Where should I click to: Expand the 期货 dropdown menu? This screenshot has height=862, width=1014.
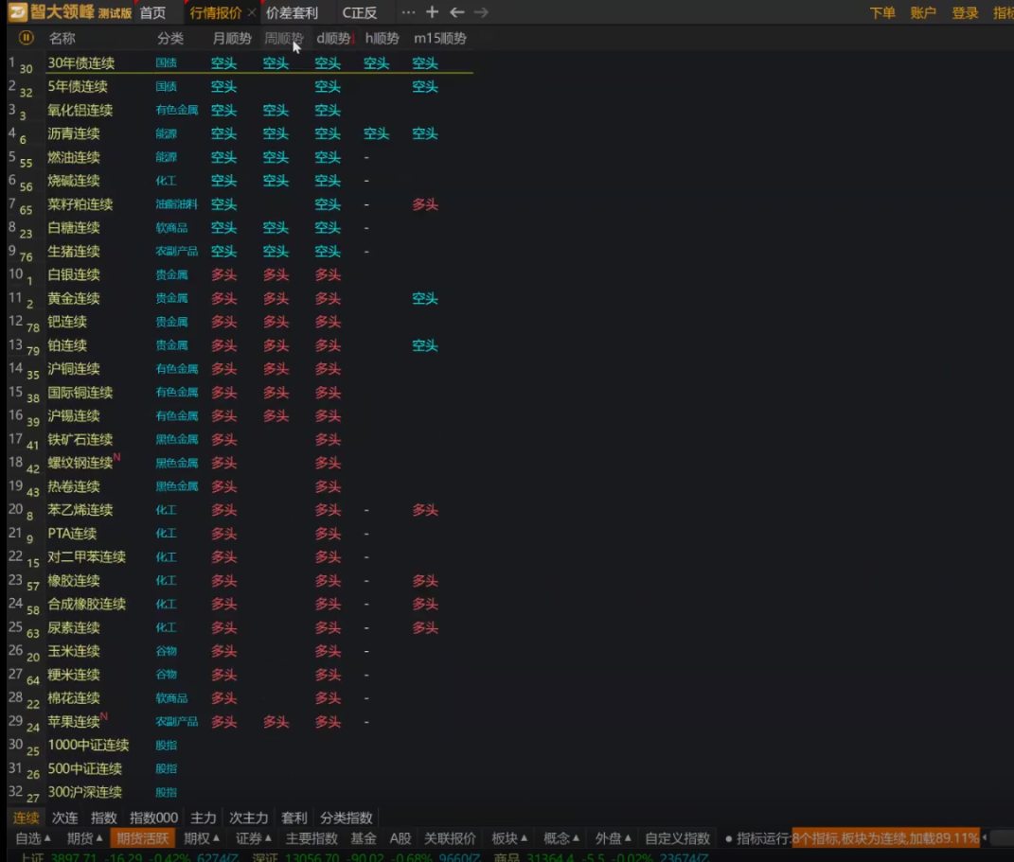coord(85,838)
